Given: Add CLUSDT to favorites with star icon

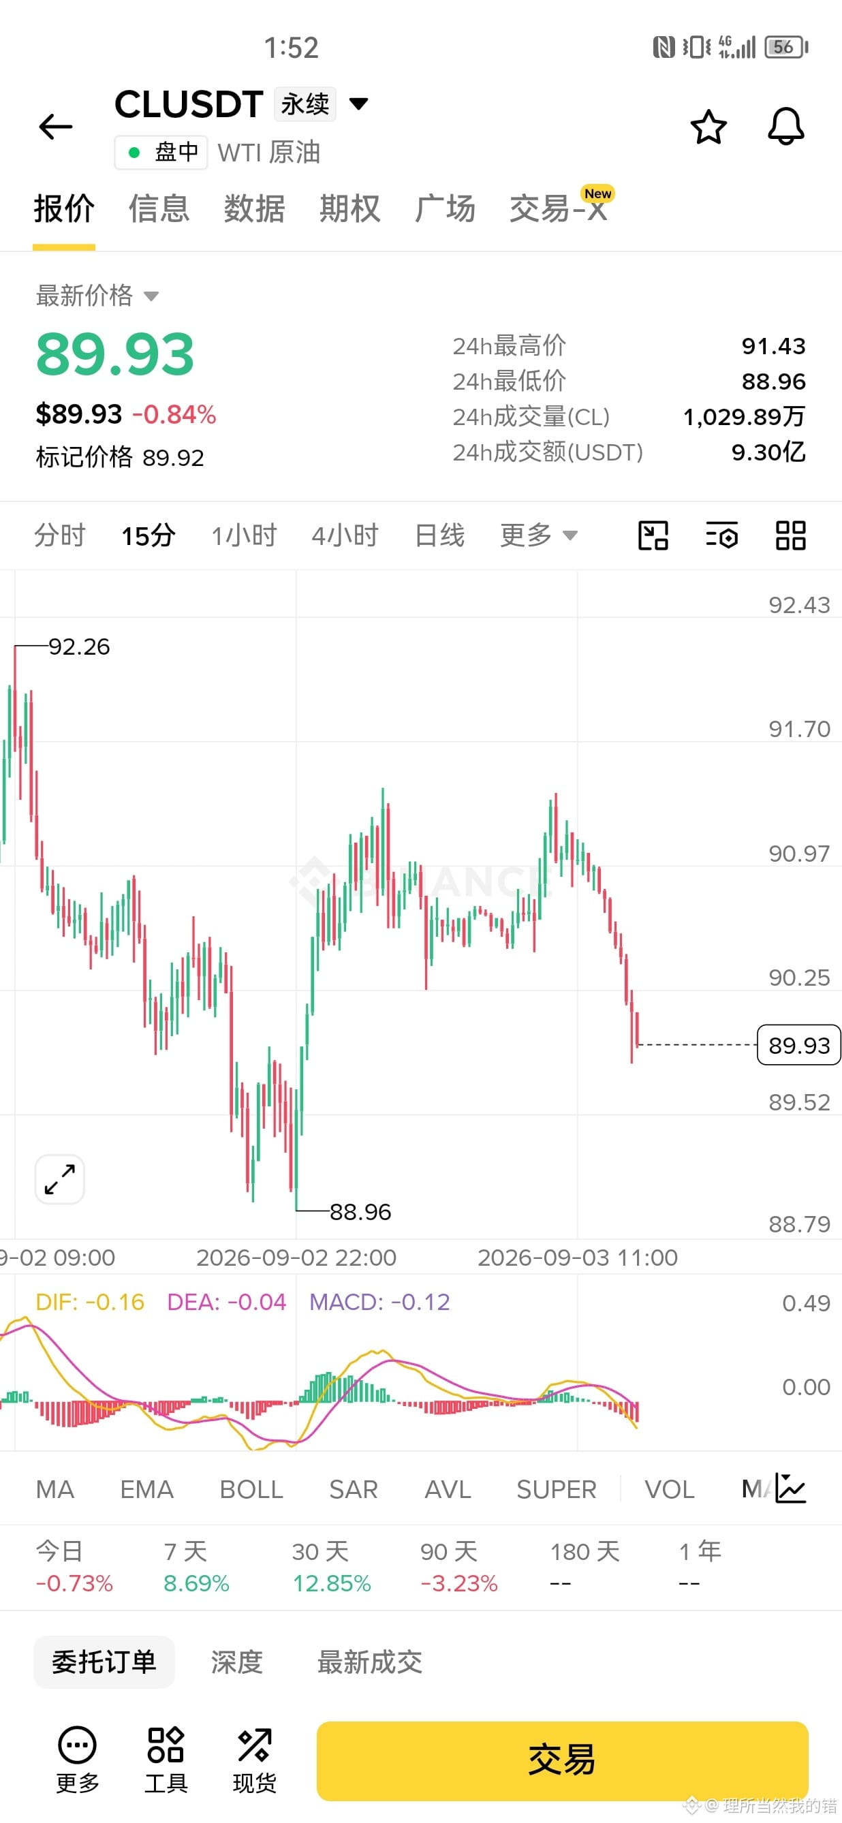Looking at the screenshot, I should coord(708,127).
